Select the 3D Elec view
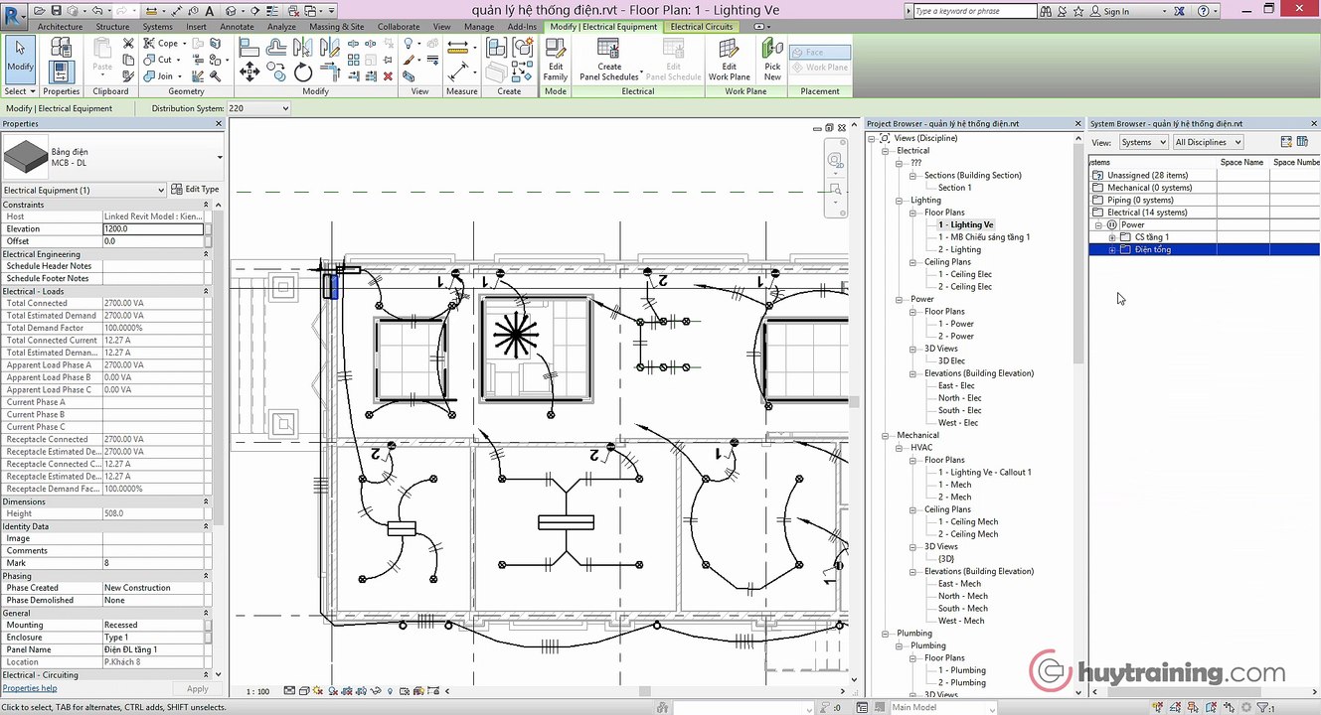 (x=951, y=360)
